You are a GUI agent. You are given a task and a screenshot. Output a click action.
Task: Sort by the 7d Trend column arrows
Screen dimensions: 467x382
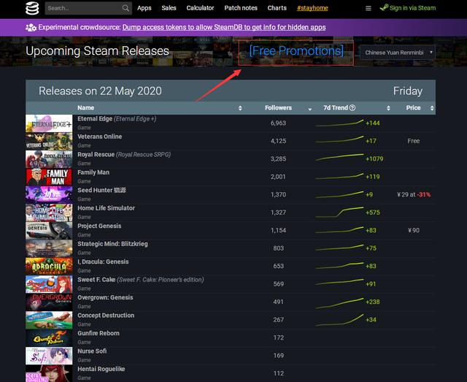pos(388,108)
